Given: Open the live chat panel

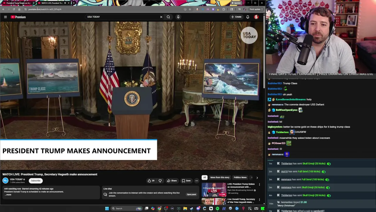Looking at the screenshot, I should point(191,194).
